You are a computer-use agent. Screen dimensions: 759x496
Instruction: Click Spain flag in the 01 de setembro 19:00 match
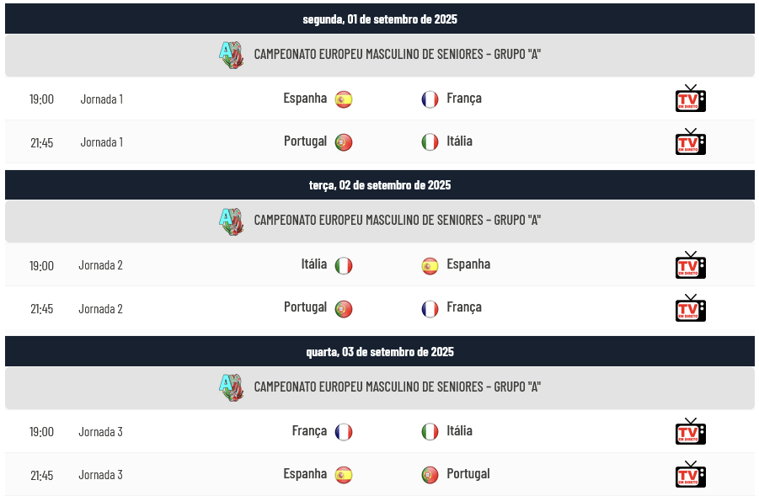pos(344,99)
